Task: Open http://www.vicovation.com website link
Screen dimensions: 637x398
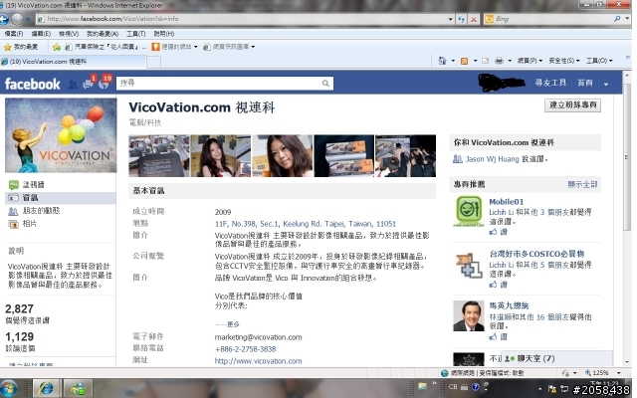Action: point(258,361)
